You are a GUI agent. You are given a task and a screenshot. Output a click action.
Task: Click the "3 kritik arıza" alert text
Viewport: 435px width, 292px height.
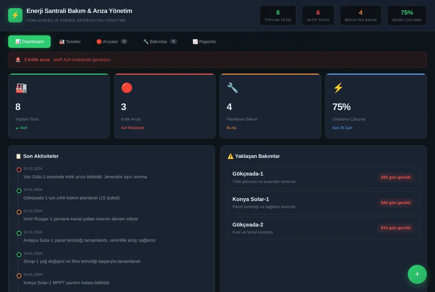37,60
